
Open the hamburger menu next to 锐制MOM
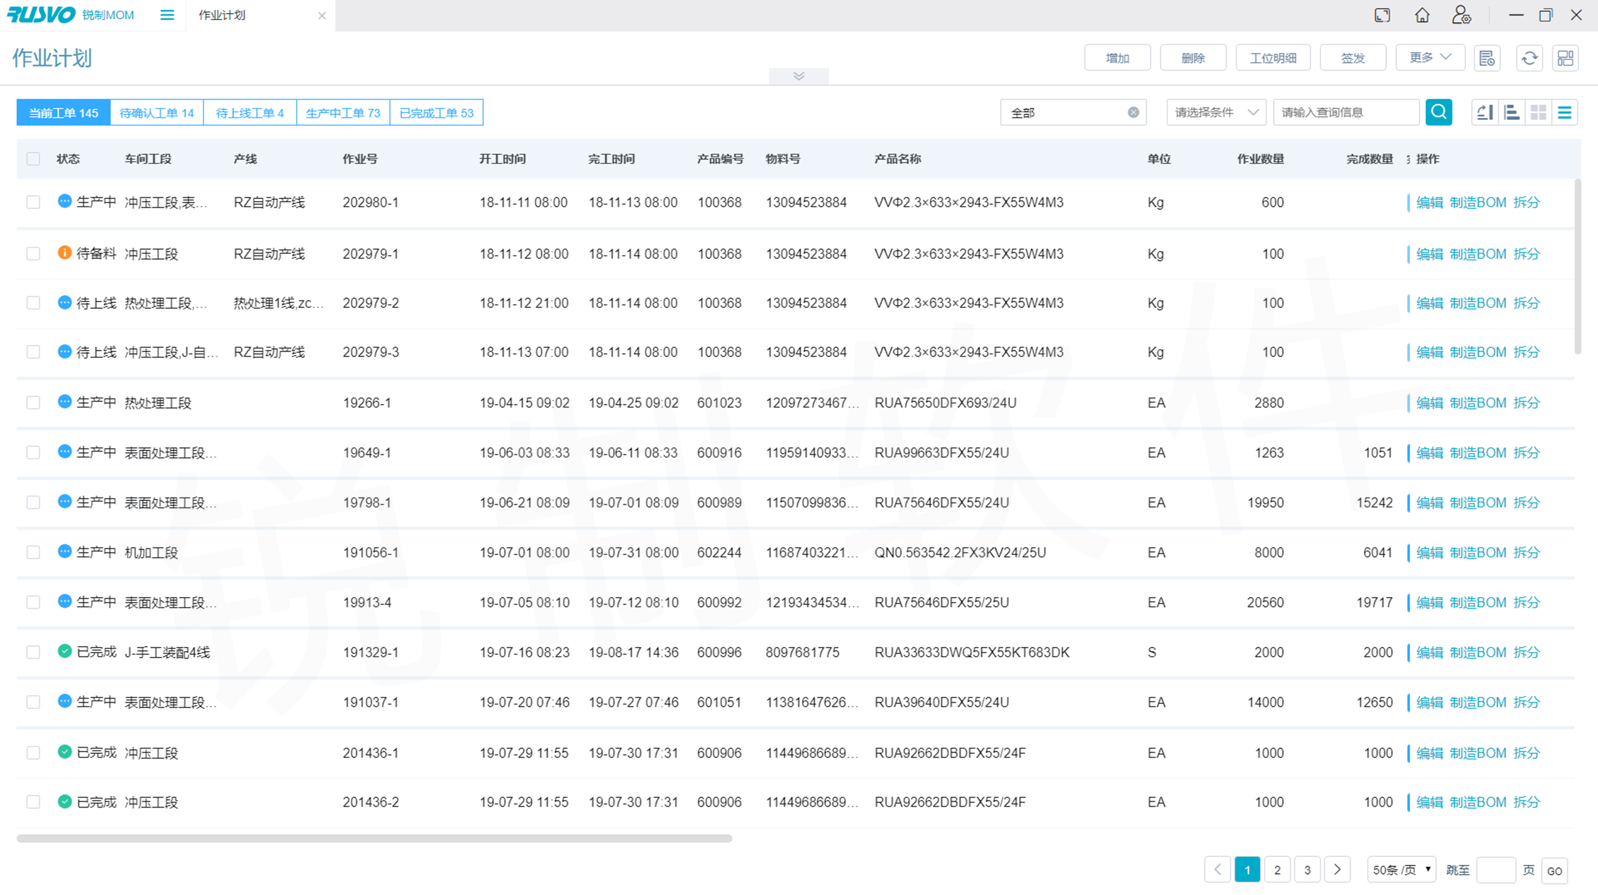(167, 15)
